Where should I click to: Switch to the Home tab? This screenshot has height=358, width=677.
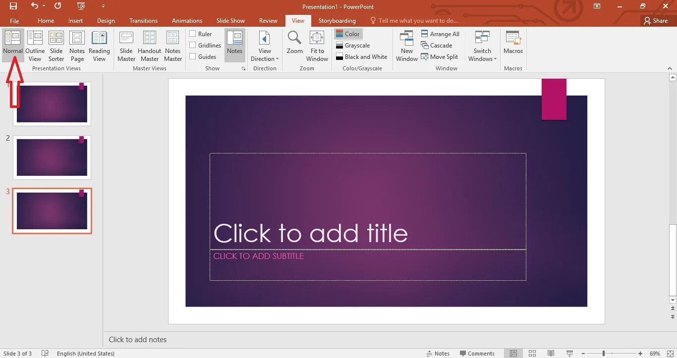(46, 21)
